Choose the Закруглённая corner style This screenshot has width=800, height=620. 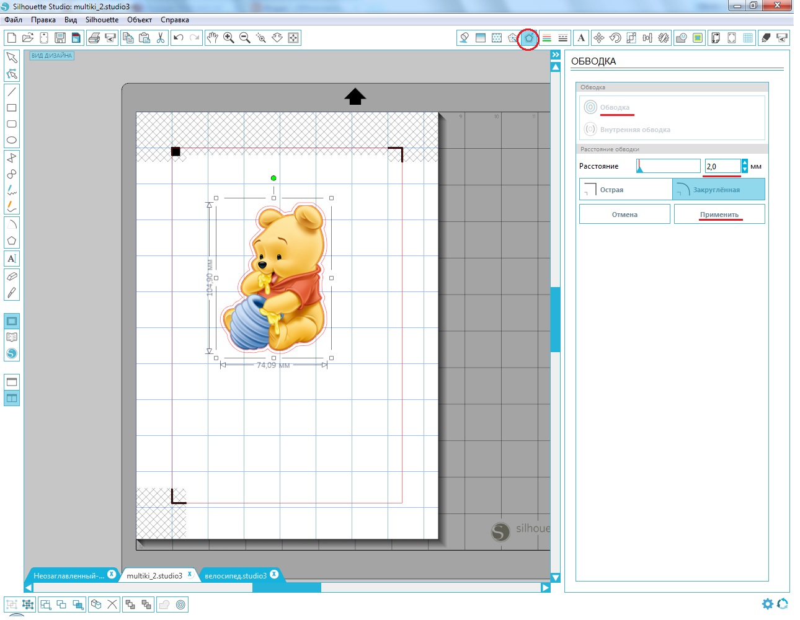tap(719, 189)
